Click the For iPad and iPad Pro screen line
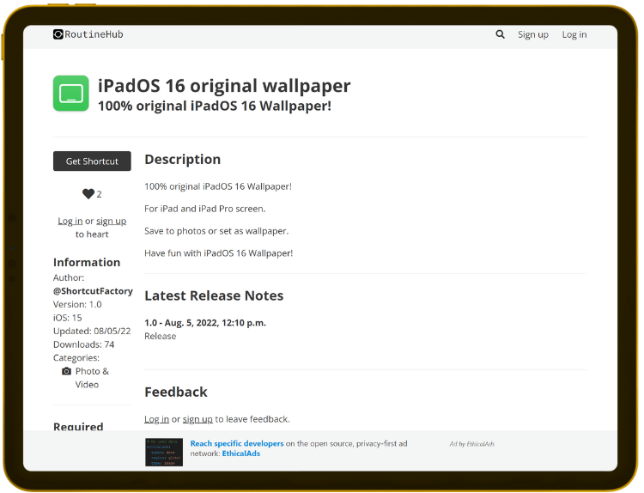Viewport: 644px width, 493px height. [205, 209]
